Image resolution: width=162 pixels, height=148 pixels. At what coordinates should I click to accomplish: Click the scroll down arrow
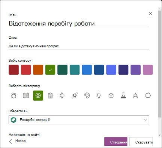(x=160, y=135)
